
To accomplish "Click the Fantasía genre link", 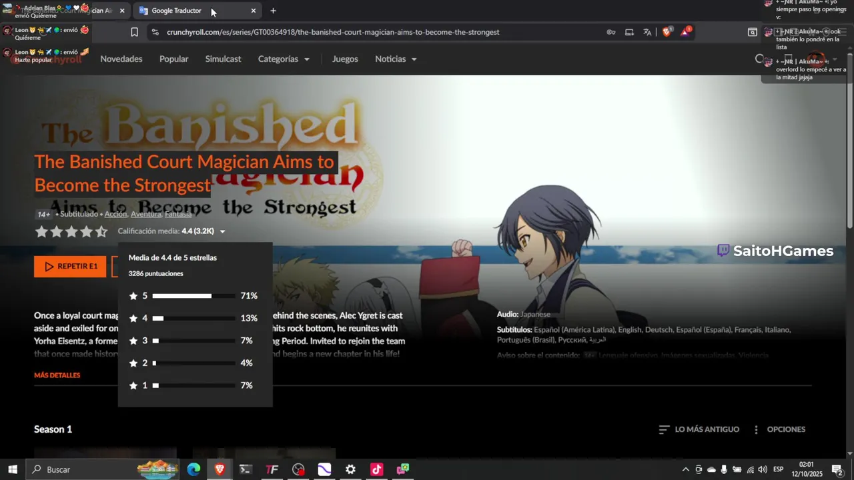I will coord(178,214).
